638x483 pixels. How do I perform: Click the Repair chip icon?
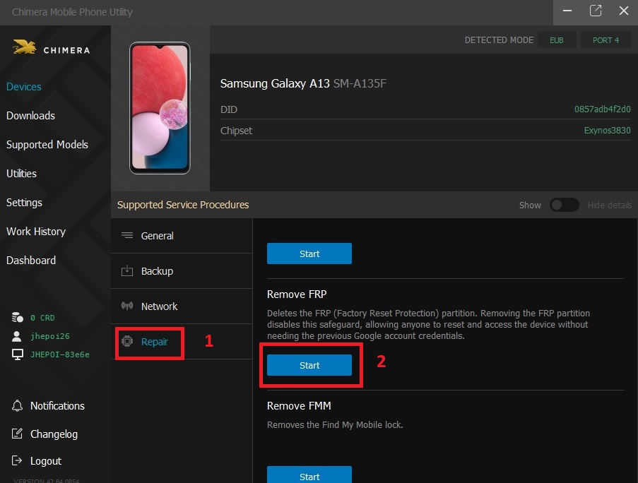[x=127, y=342]
